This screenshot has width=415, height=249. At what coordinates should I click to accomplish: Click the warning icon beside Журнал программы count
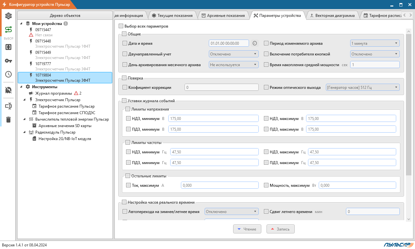[x=76, y=93]
